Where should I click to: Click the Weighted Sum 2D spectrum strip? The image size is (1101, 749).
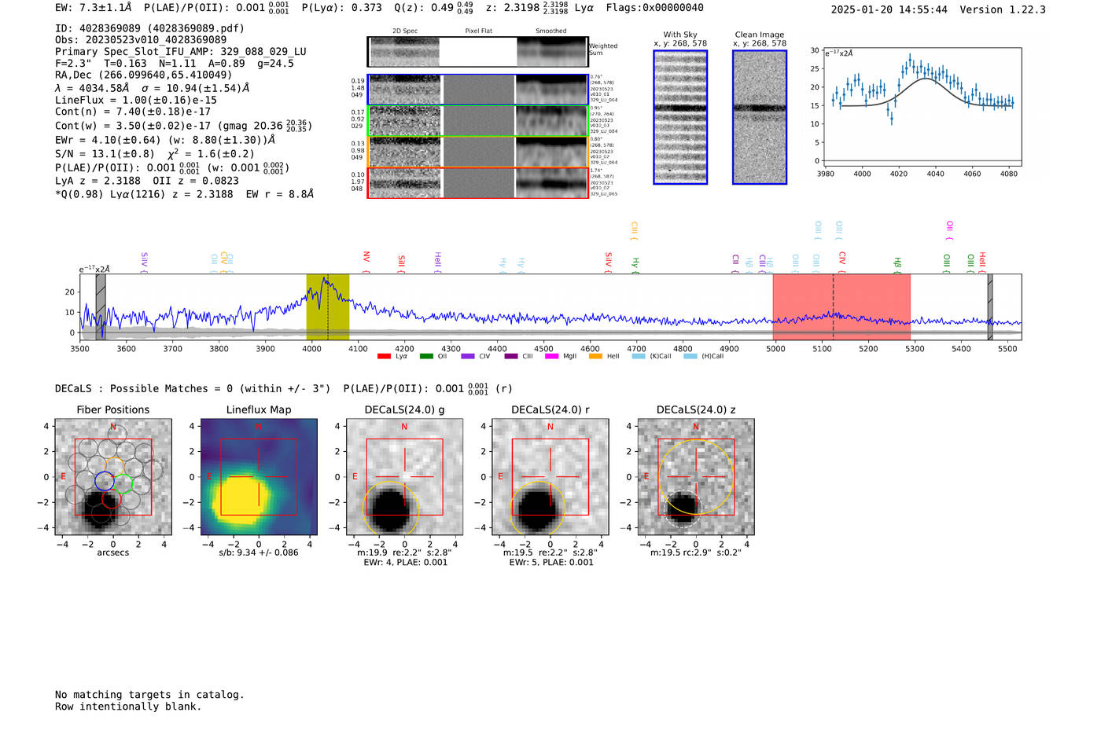pos(478,52)
